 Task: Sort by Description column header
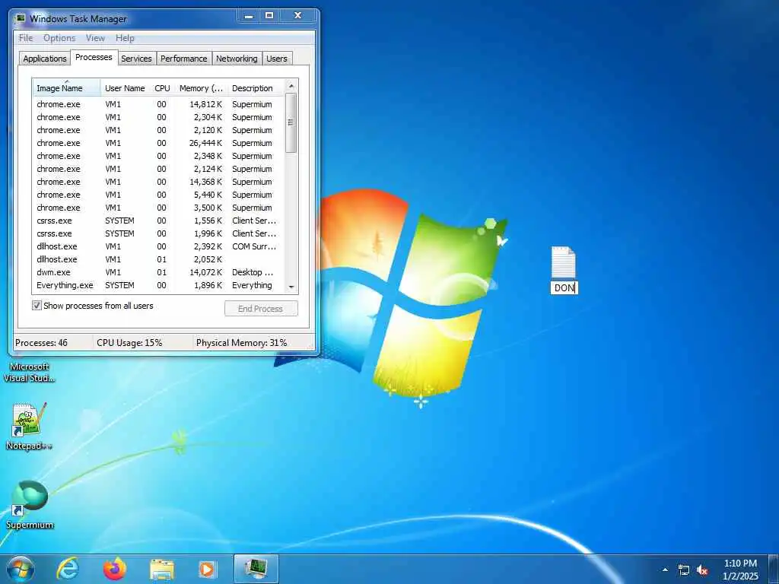[256, 88]
